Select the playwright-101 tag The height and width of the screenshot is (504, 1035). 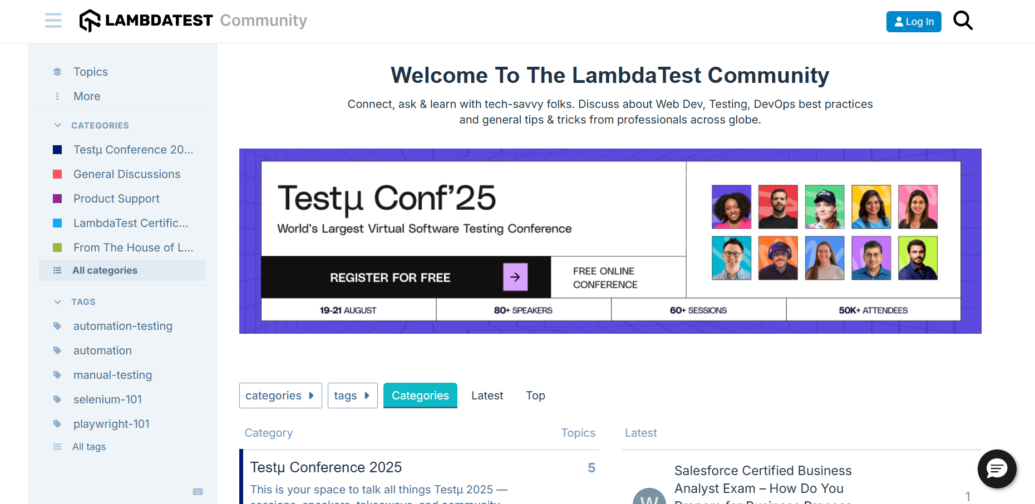coord(111,423)
